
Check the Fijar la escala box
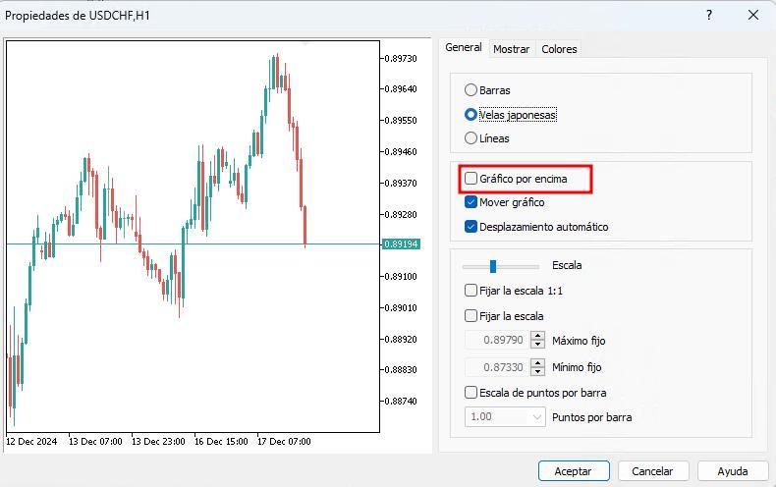[x=471, y=316]
